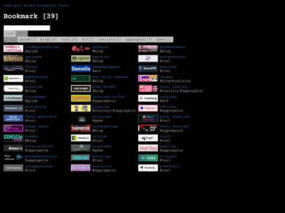This screenshot has width=285, height=213.
Task: Filter bookmarks by guide[2] tag
Action: [x=28, y=39]
